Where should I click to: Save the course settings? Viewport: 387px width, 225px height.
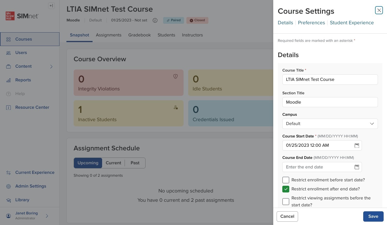(373, 216)
